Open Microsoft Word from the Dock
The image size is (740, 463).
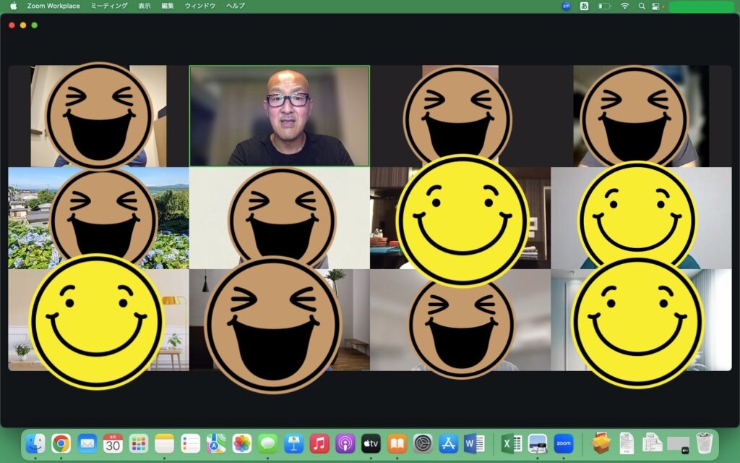point(474,443)
